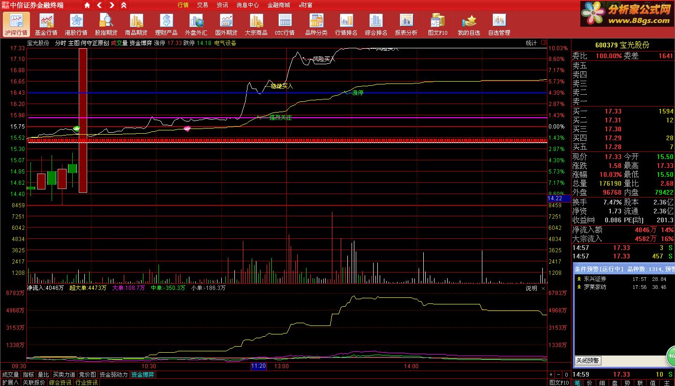Select 东兴证券 alert row
Screen dimensions: 675x386
(623, 279)
